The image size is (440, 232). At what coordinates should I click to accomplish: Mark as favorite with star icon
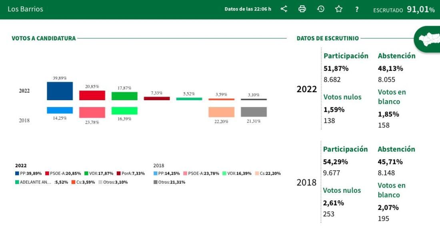click(x=339, y=9)
